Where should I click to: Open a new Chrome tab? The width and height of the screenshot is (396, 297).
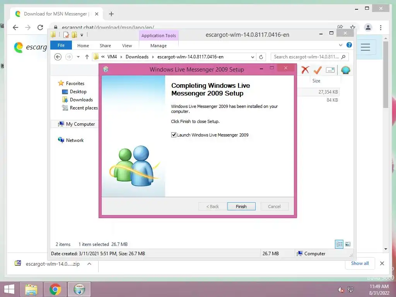pyautogui.click(x=111, y=14)
